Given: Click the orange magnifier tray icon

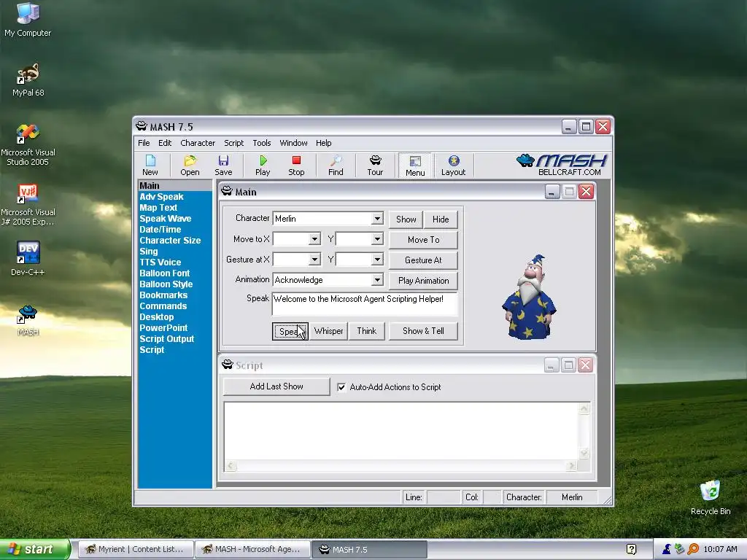Looking at the screenshot, I should (693, 549).
